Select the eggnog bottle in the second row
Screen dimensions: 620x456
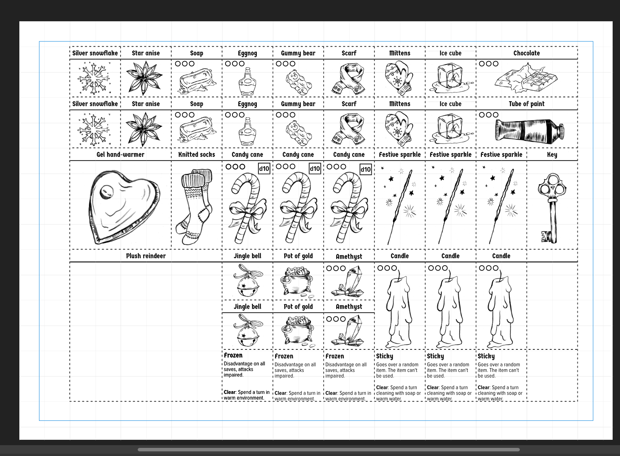pyautogui.click(x=247, y=132)
